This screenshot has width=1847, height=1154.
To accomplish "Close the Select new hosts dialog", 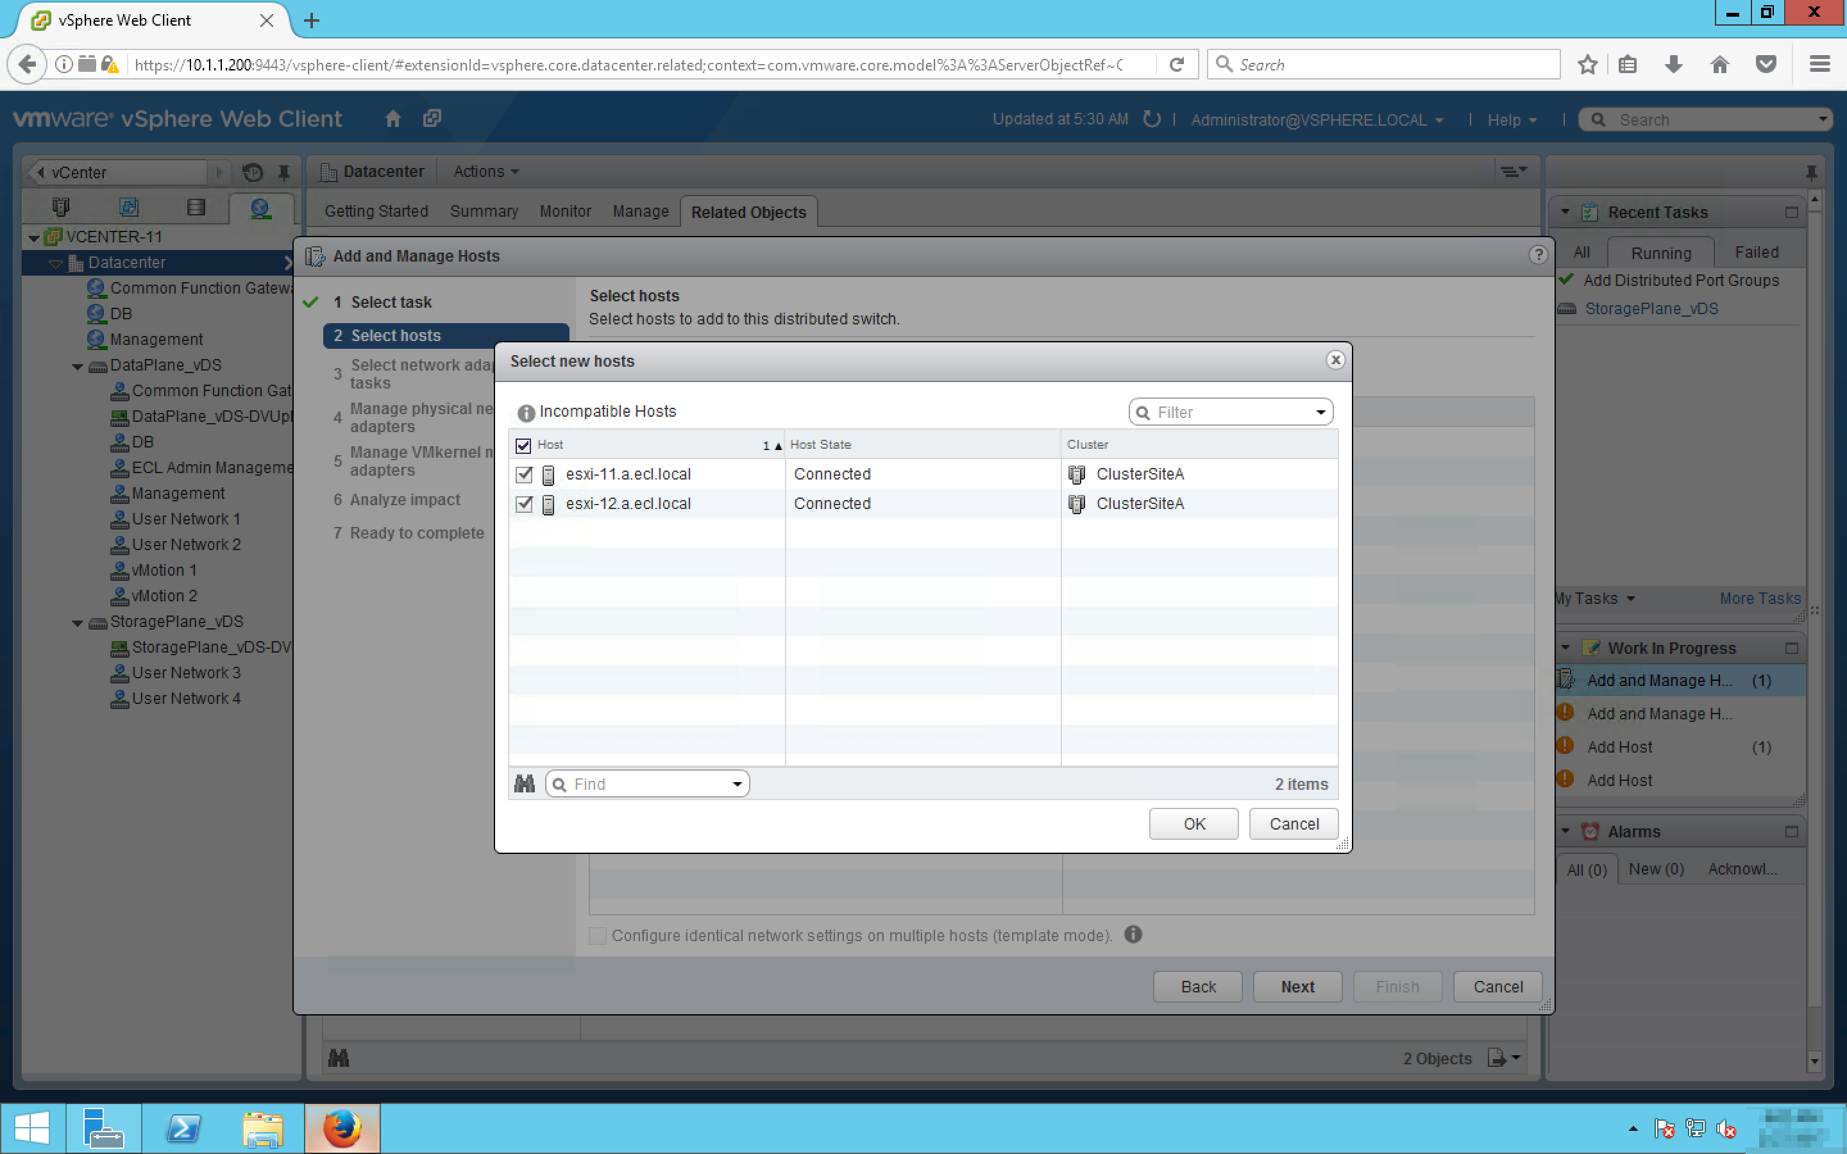I will (x=1335, y=360).
